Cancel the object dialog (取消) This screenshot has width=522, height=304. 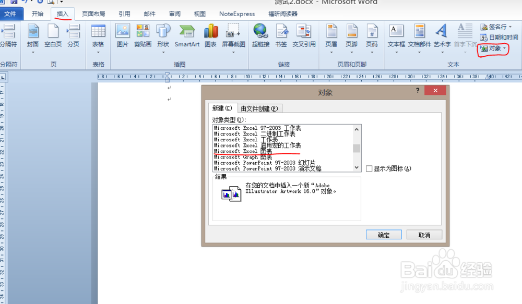(424, 235)
